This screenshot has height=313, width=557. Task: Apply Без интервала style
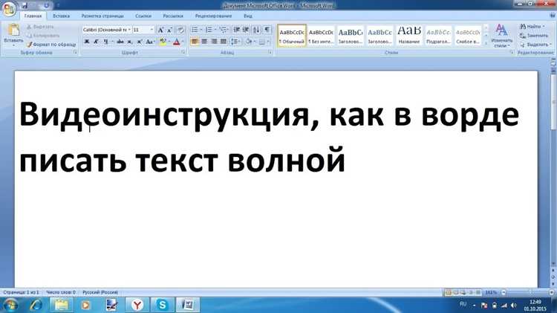pos(321,36)
